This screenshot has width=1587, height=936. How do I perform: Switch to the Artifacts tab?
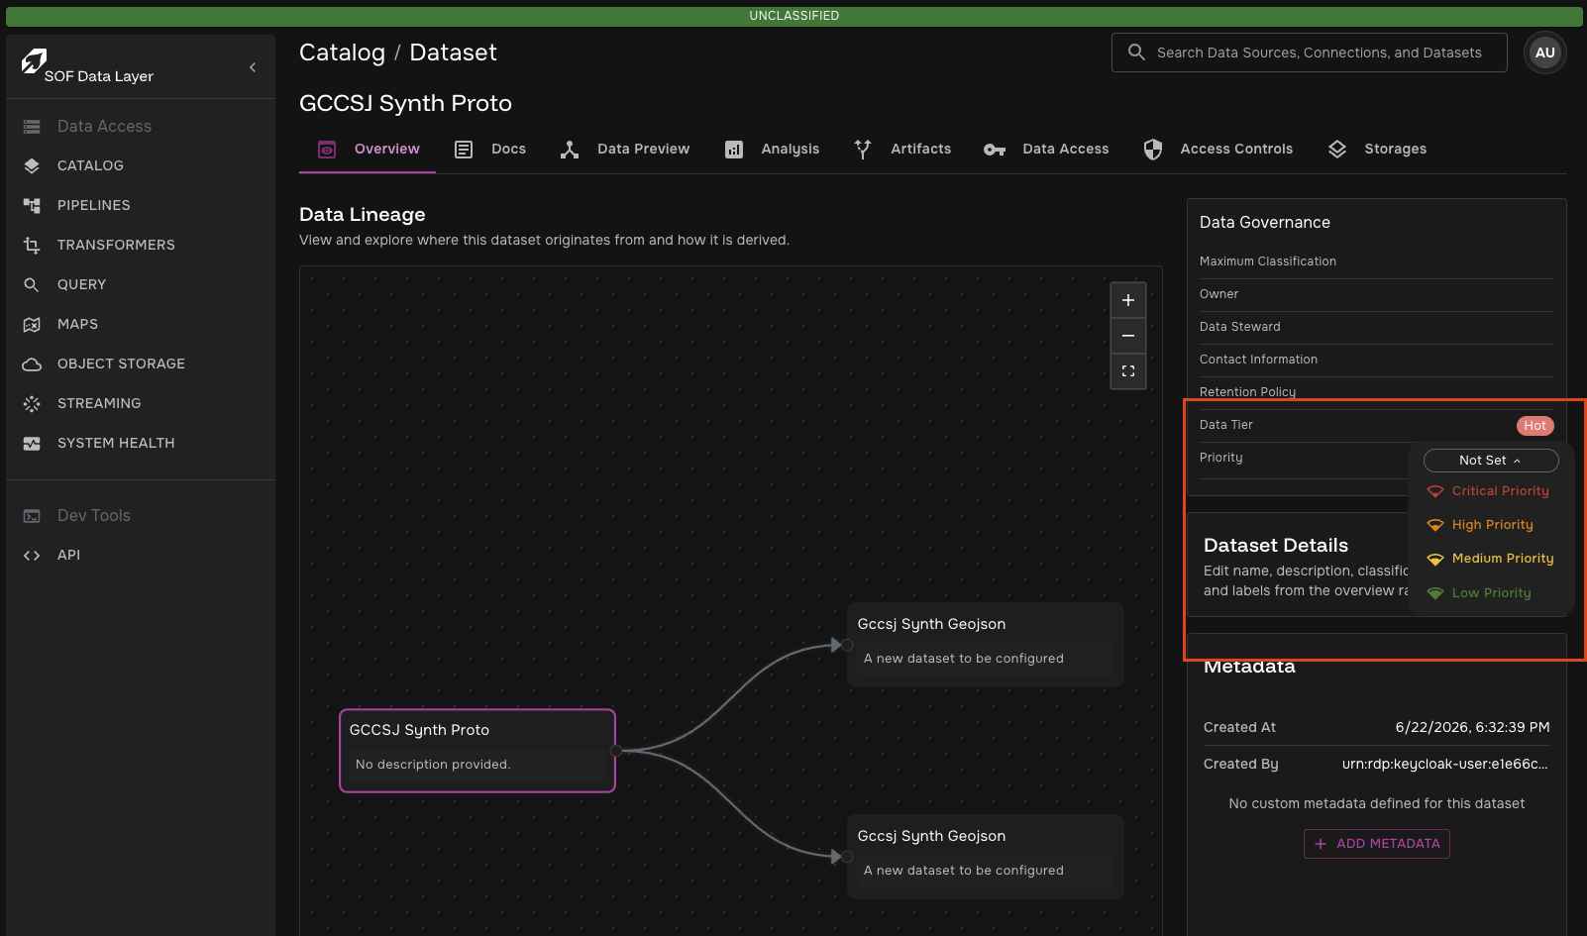tap(902, 150)
